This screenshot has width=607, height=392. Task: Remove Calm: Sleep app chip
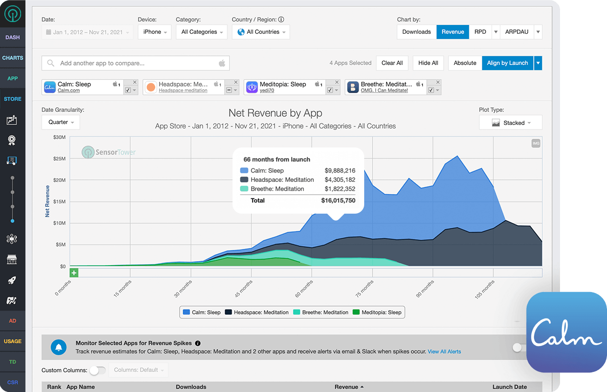[135, 82]
